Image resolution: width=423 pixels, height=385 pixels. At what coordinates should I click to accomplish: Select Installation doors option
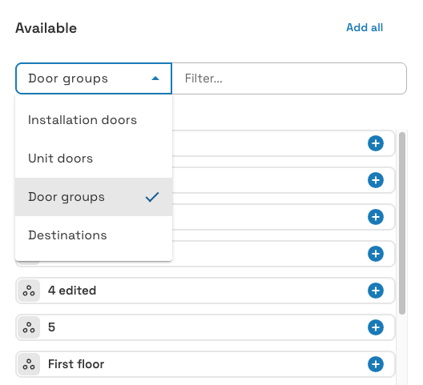click(x=94, y=120)
